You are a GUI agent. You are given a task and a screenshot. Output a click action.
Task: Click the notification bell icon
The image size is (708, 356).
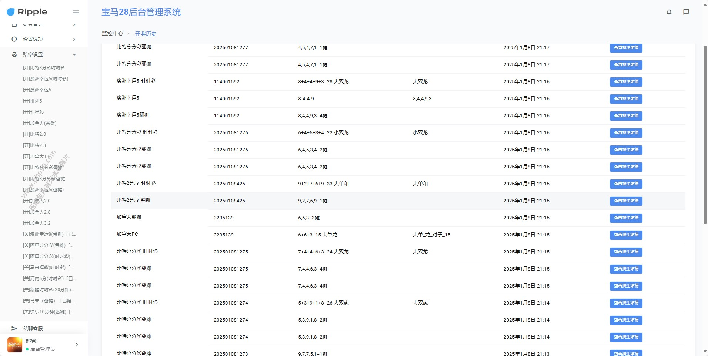point(669,12)
